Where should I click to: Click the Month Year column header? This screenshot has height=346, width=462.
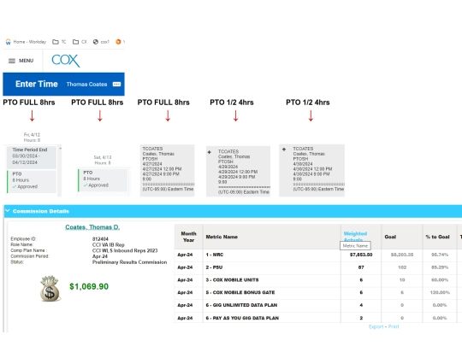pyautogui.click(x=188, y=237)
